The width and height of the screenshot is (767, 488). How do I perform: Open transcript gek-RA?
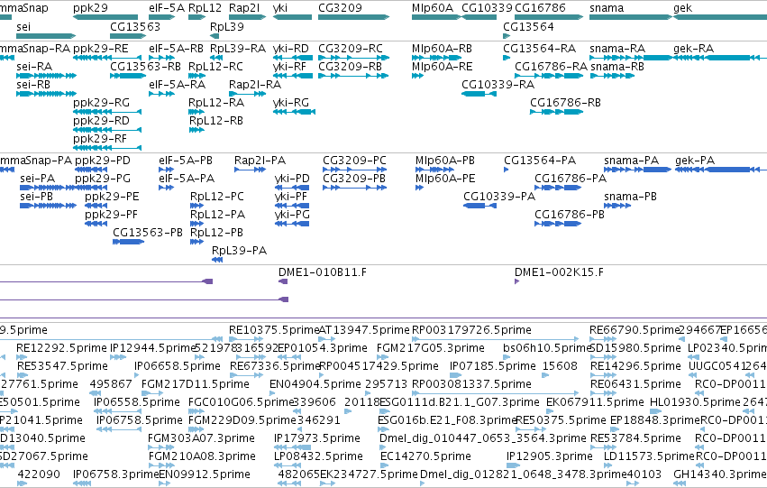click(694, 49)
